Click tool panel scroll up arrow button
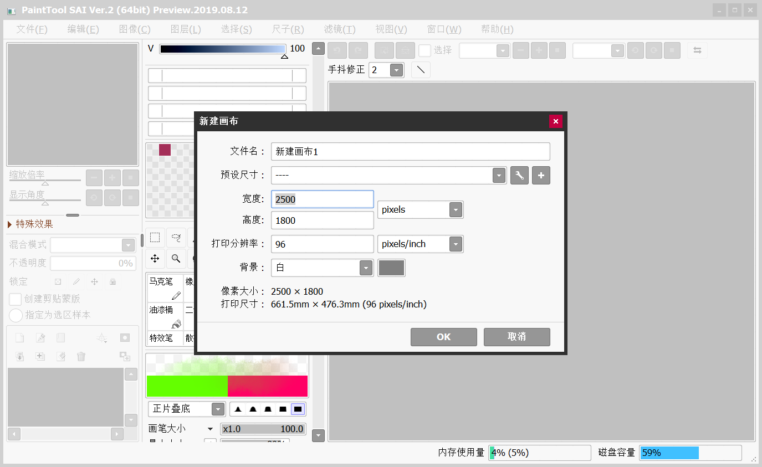762x467 pixels. tap(318, 49)
